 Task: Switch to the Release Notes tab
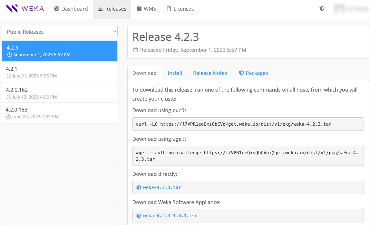(x=210, y=73)
